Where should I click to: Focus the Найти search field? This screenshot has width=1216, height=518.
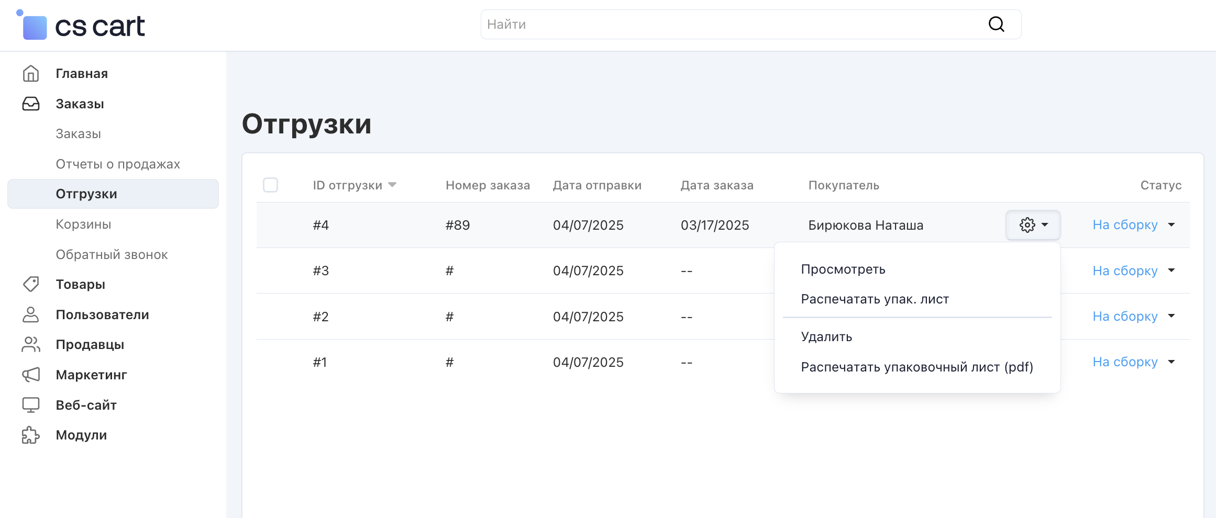(733, 25)
